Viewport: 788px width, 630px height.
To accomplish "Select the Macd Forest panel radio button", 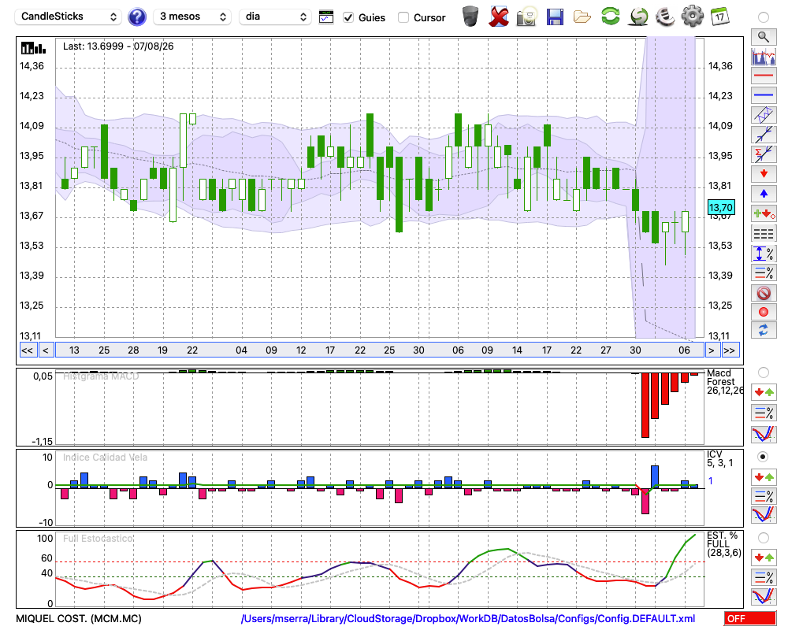I will tap(764, 372).
